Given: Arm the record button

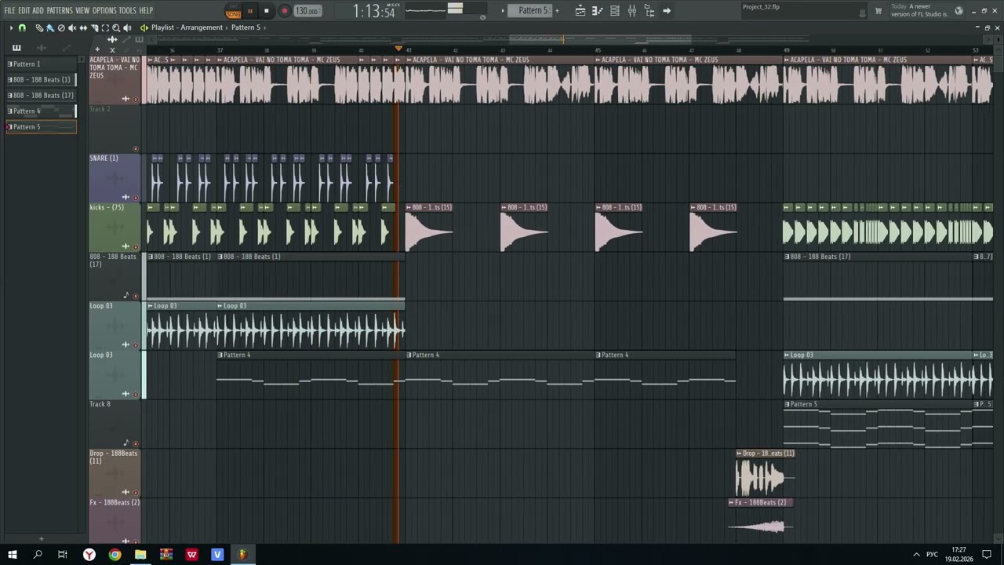Looking at the screenshot, I should pyautogui.click(x=284, y=11).
